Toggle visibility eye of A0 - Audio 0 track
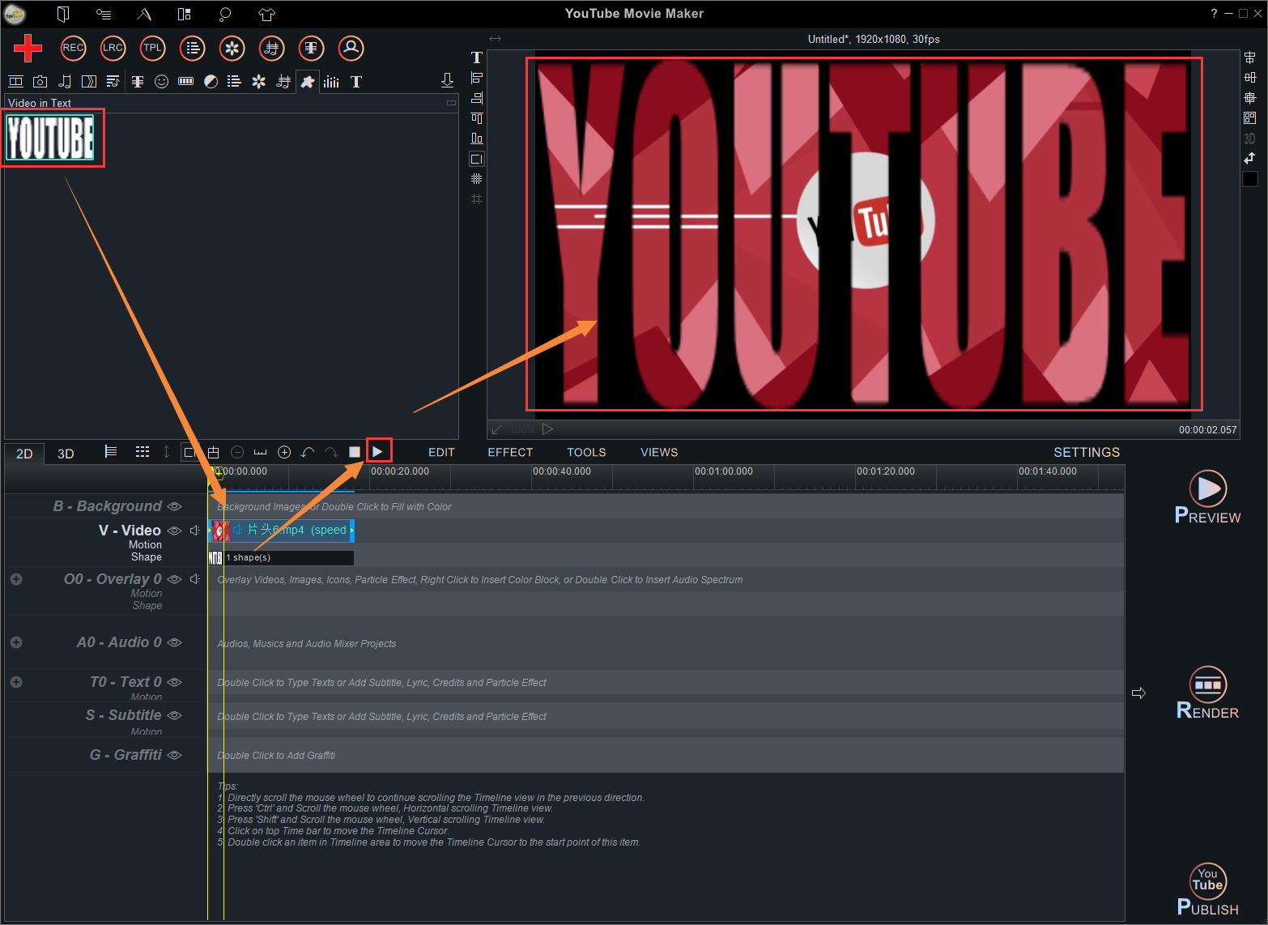This screenshot has width=1268, height=925. pyautogui.click(x=174, y=642)
